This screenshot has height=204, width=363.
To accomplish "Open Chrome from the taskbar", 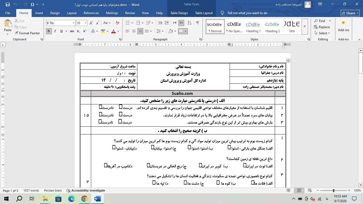I will point(85,199).
